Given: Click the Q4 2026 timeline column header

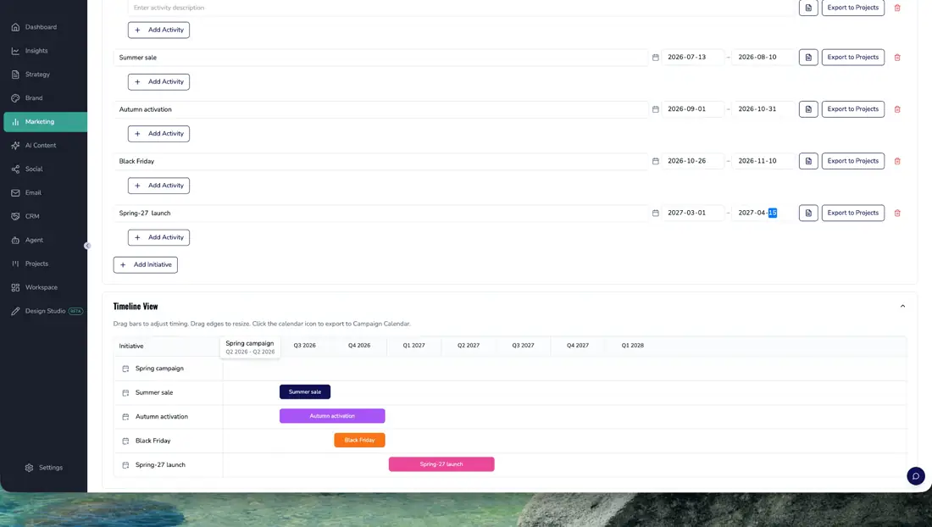Looking at the screenshot, I should [x=359, y=345].
